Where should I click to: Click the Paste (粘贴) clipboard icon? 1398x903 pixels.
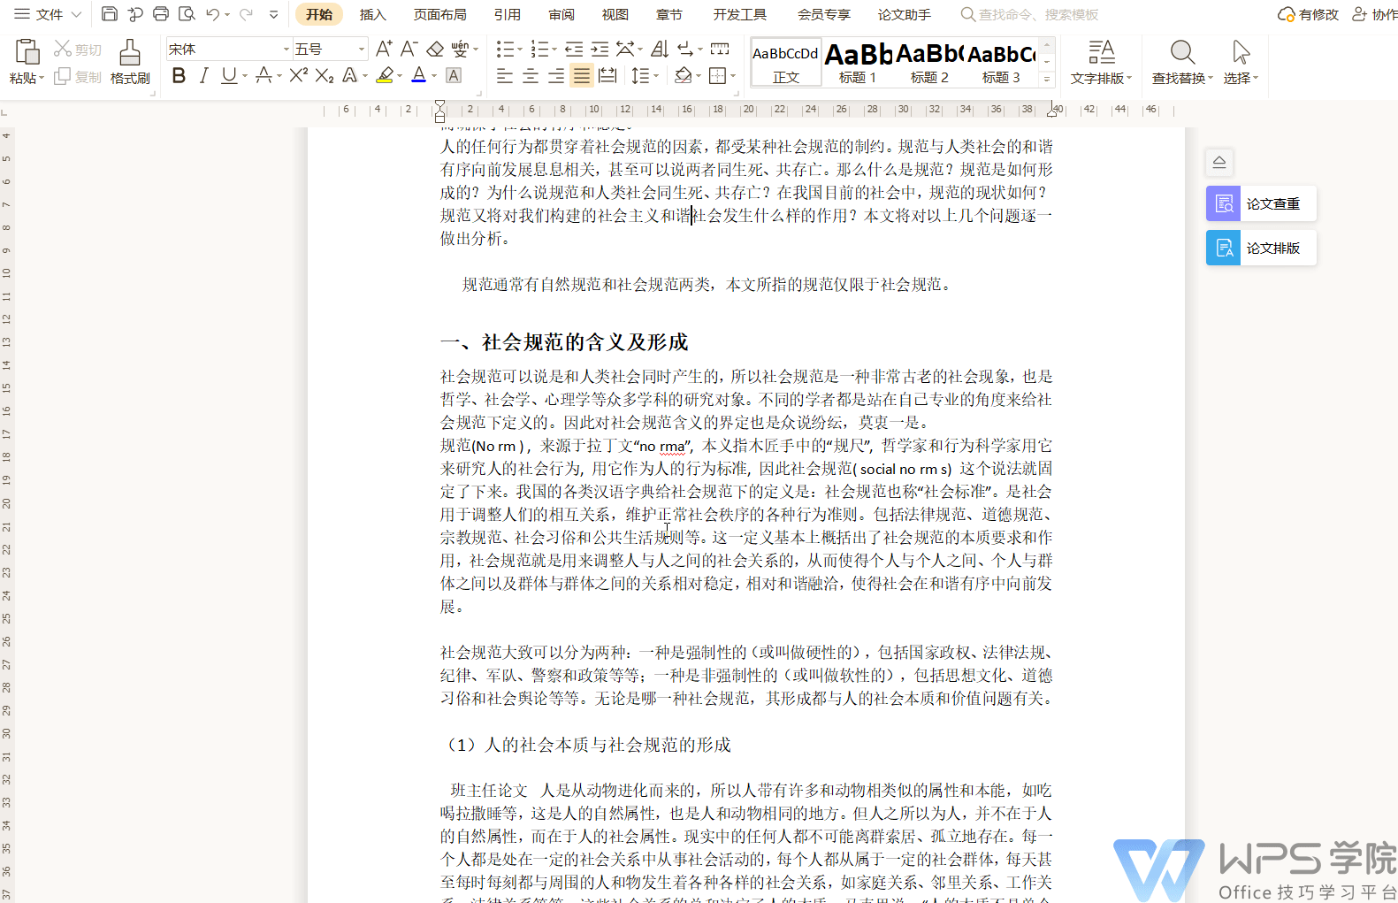tap(27, 52)
